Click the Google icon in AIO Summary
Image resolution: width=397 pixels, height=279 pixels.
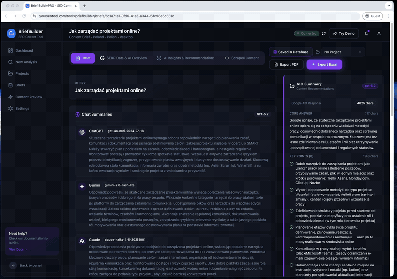(292, 86)
